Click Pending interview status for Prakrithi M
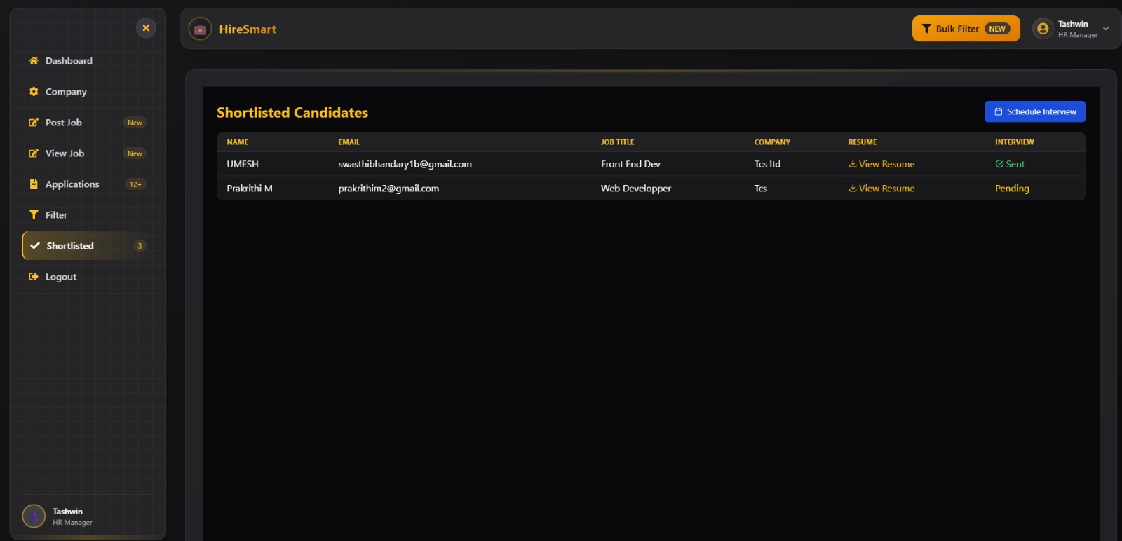The width and height of the screenshot is (1122, 541). (x=1012, y=189)
